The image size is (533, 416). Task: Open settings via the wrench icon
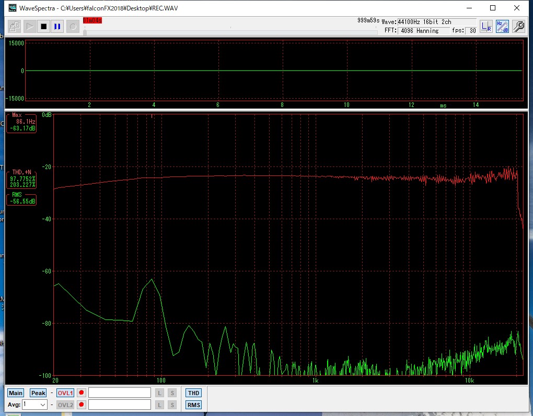518,26
